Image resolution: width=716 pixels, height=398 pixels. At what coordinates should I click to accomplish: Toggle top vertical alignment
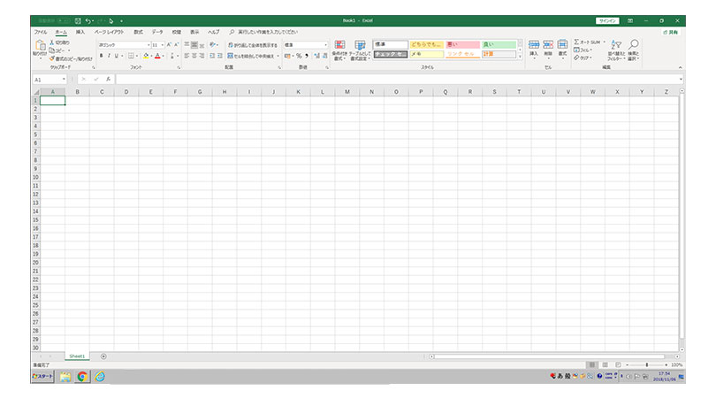187,45
